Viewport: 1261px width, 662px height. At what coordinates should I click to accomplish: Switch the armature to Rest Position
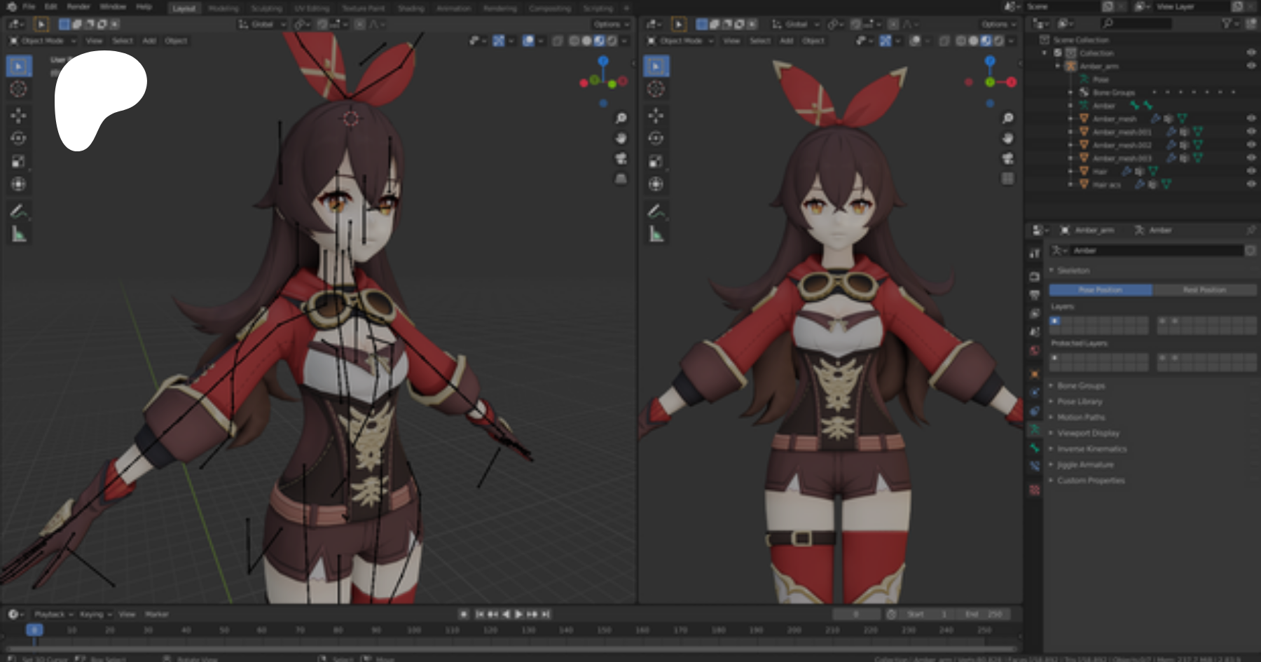pyautogui.click(x=1204, y=289)
